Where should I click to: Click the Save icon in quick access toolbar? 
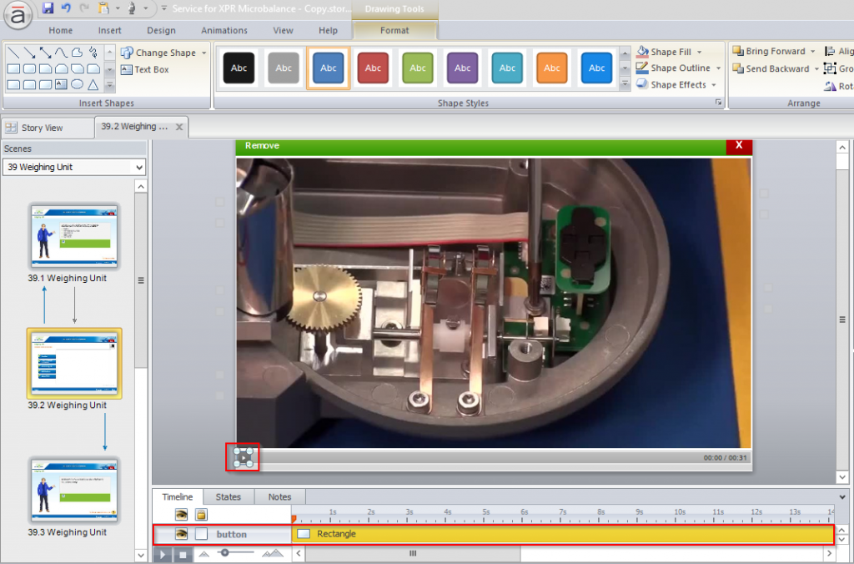[x=48, y=8]
